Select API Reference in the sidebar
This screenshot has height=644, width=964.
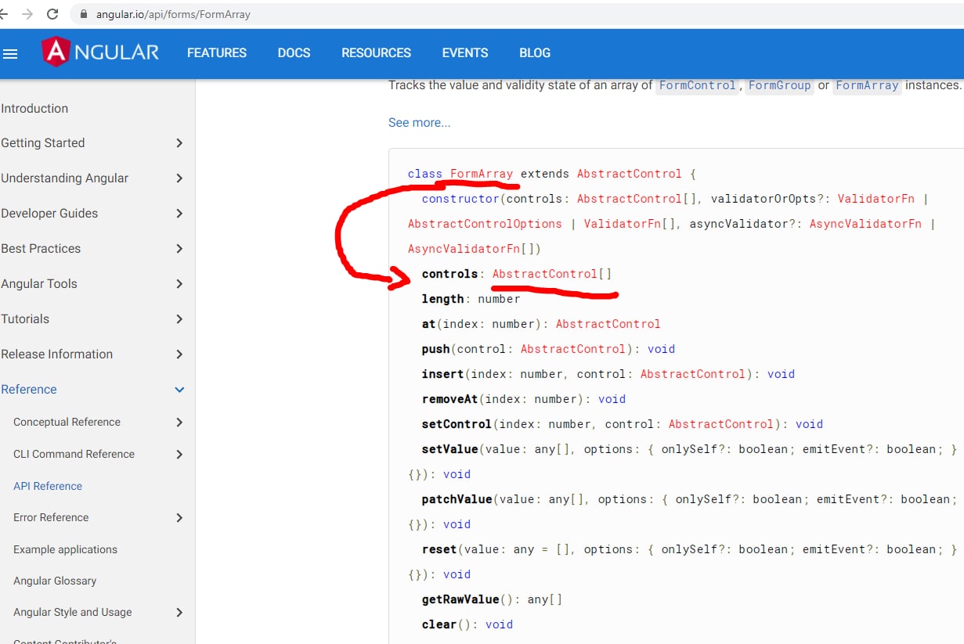pyautogui.click(x=48, y=486)
